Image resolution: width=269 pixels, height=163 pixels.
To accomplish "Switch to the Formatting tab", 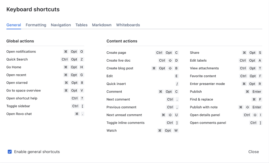I will tap(36, 25).
